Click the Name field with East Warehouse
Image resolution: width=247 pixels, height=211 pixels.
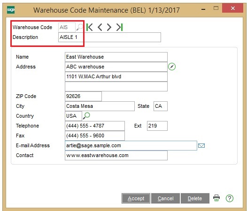116,57
